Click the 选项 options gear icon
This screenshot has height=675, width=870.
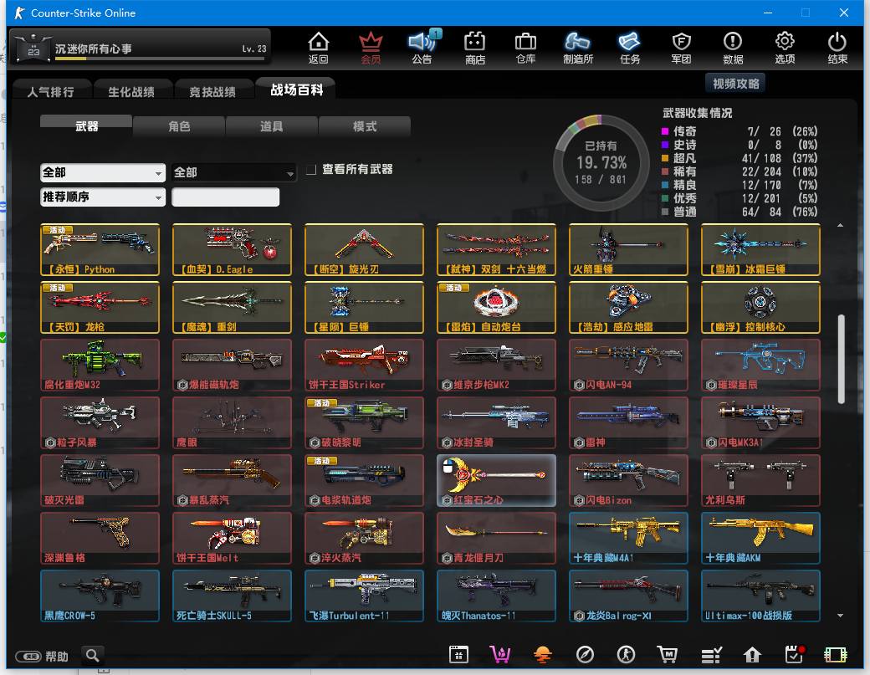coord(785,47)
